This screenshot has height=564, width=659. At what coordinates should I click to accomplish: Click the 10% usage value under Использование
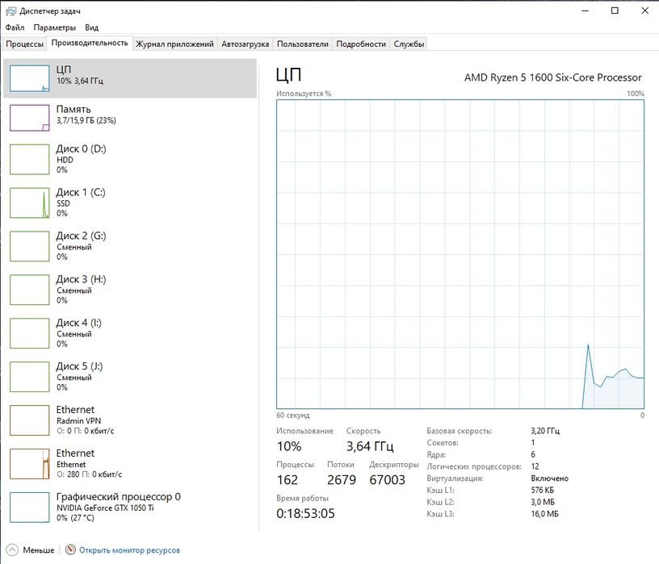(289, 446)
